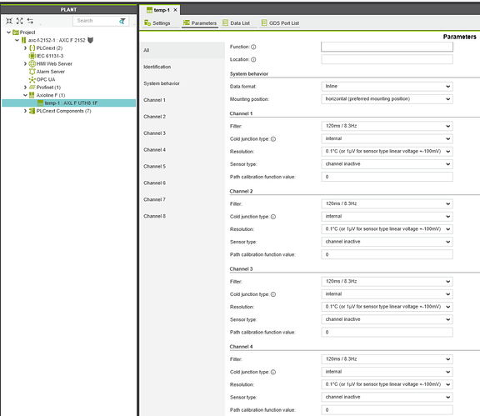The height and width of the screenshot is (416, 480).
Task: Click the shield icon beside AXC F 2152
Action: coord(90,40)
